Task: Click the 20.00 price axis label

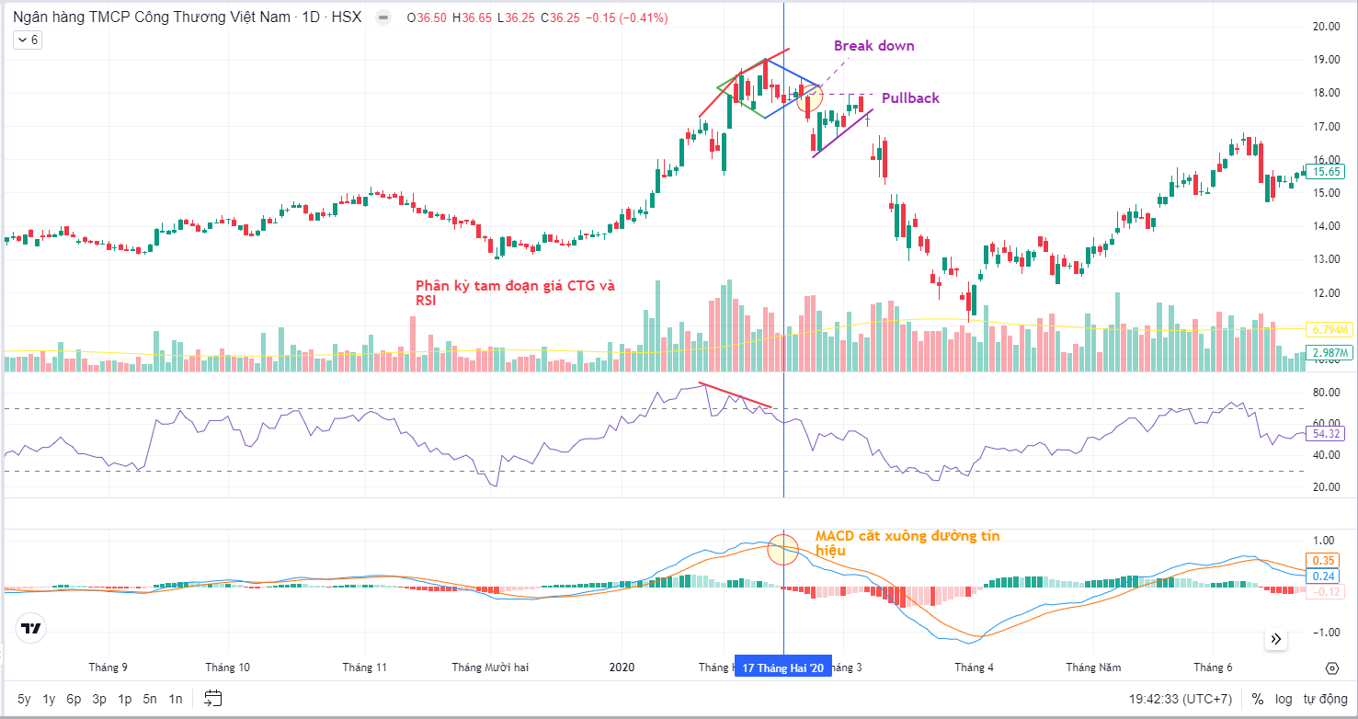Action: 1326,27
